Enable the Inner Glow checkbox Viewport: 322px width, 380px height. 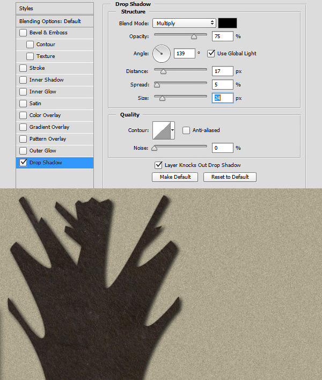[x=23, y=92]
